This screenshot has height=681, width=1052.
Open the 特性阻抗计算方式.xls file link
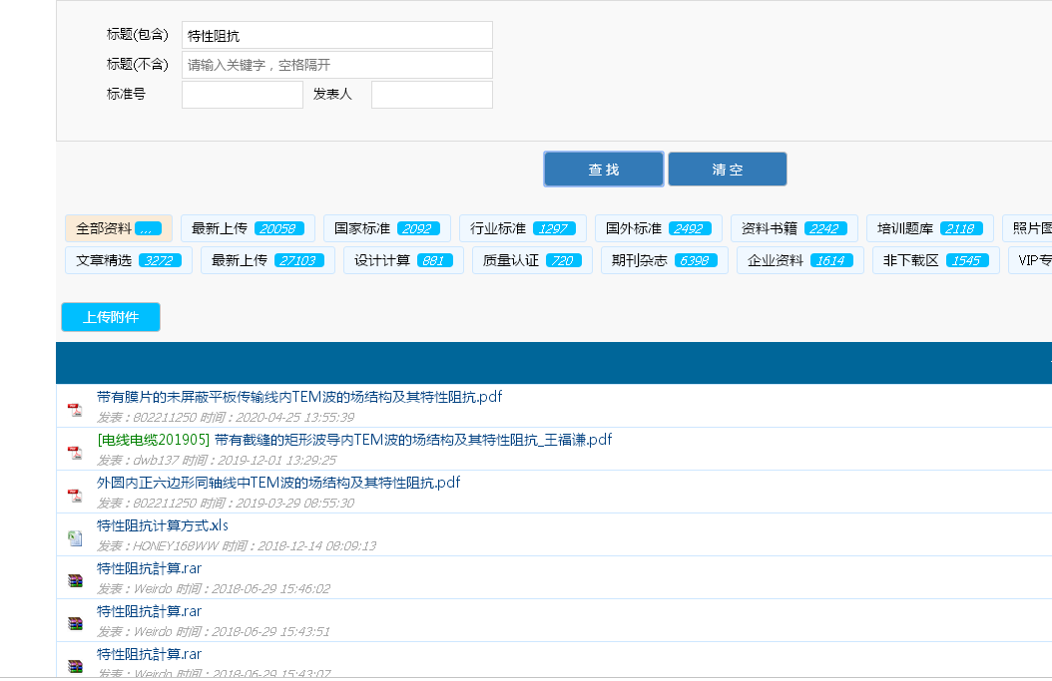click(x=163, y=525)
